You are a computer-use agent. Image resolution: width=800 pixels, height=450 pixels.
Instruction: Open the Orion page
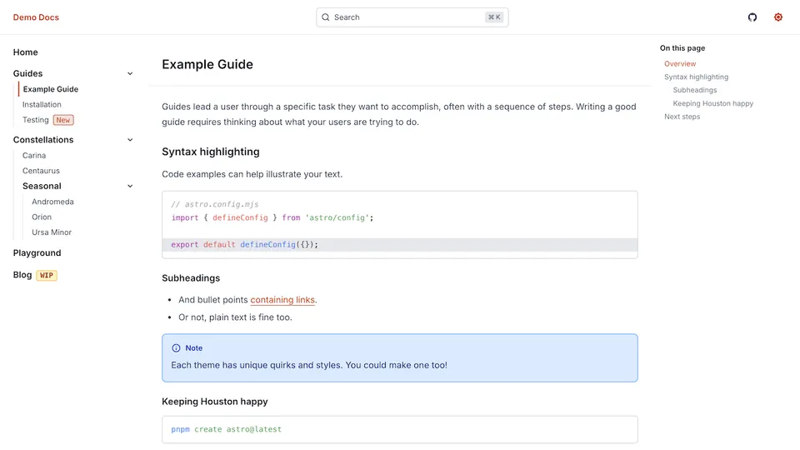click(42, 217)
